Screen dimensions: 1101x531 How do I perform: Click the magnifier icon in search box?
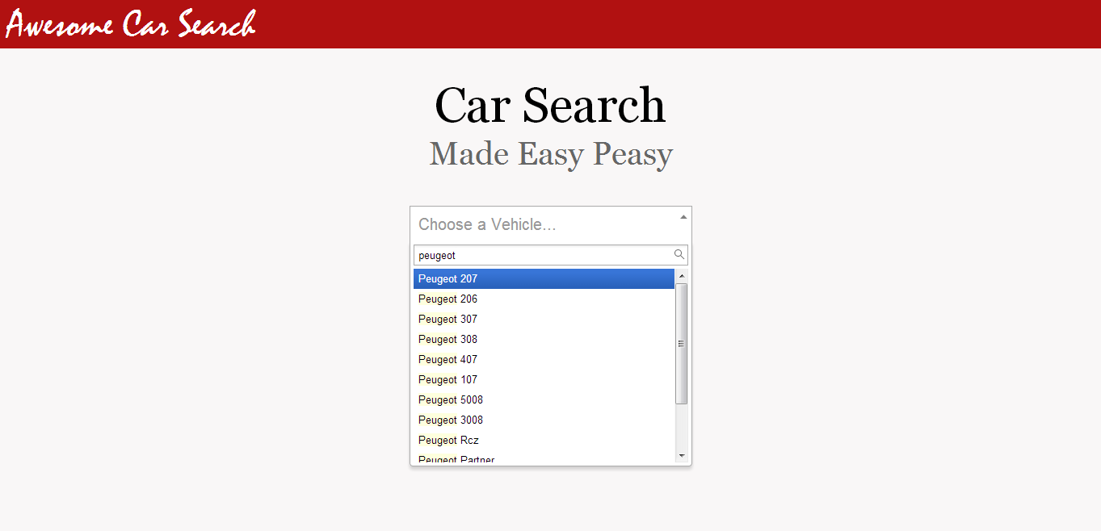(679, 254)
